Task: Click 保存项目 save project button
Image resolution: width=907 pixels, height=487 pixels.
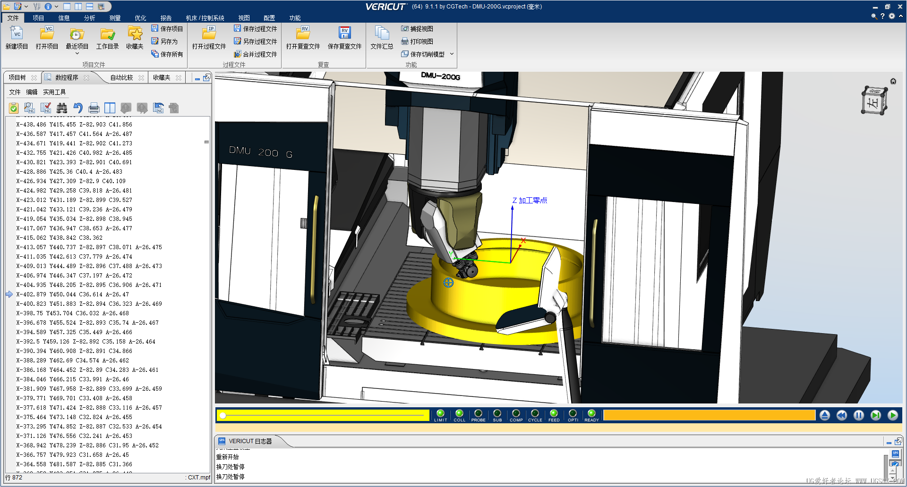Action: coord(167,29)
